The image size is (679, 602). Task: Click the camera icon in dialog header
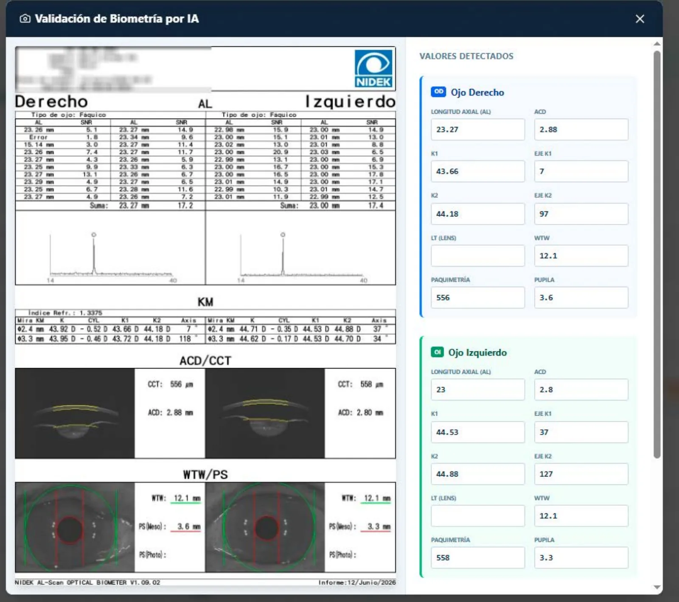pos(25,19)
